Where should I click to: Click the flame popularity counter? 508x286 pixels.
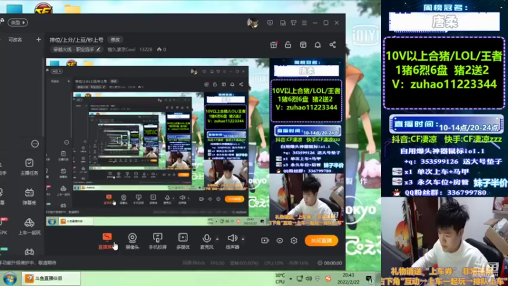[161, 50]
